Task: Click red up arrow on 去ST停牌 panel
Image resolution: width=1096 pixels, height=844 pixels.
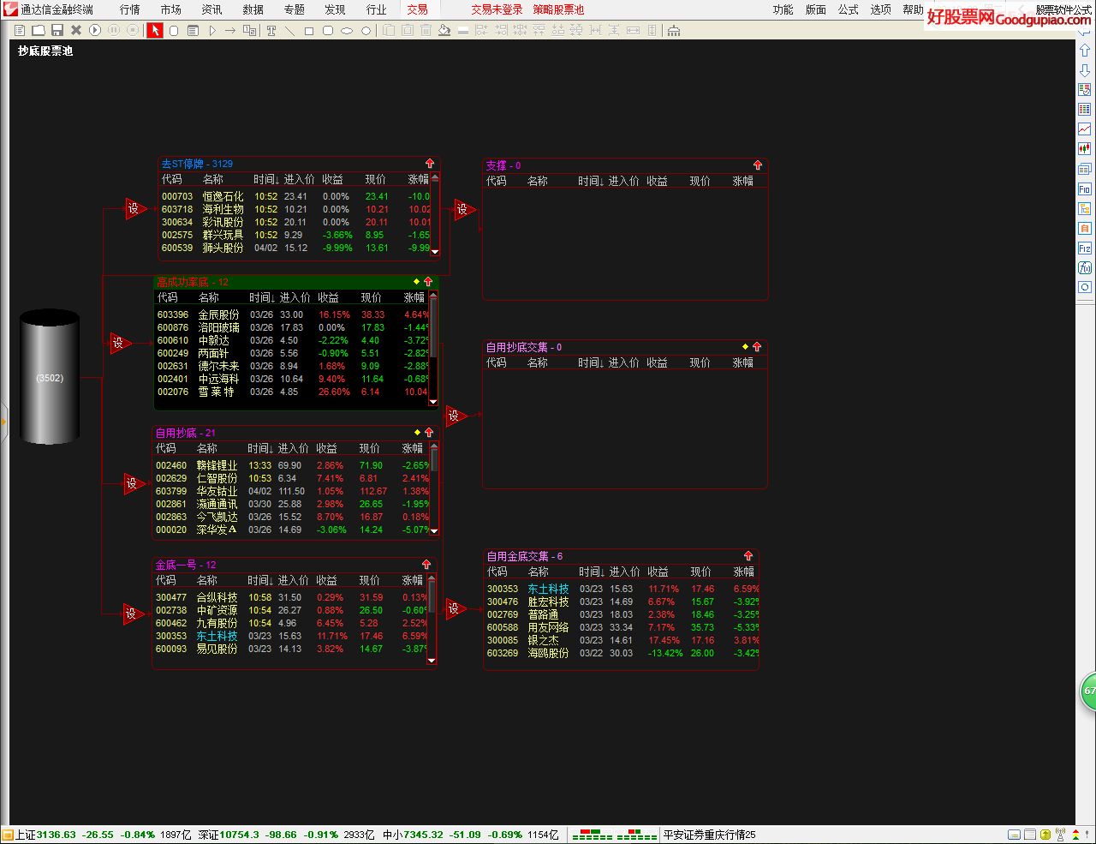Action: click(x=430, y=163)
